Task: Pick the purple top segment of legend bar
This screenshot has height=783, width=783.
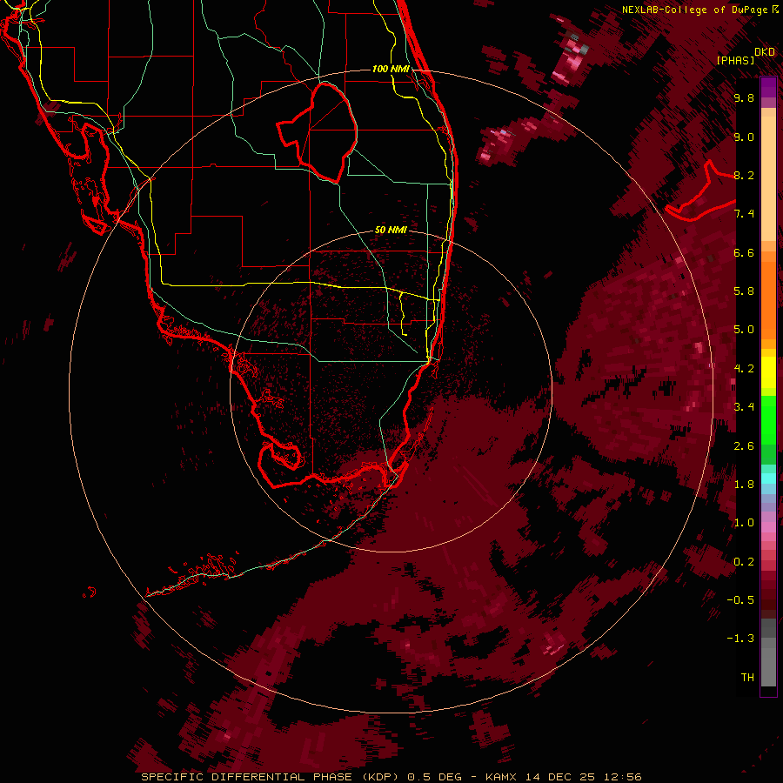Action: [768, 87]
